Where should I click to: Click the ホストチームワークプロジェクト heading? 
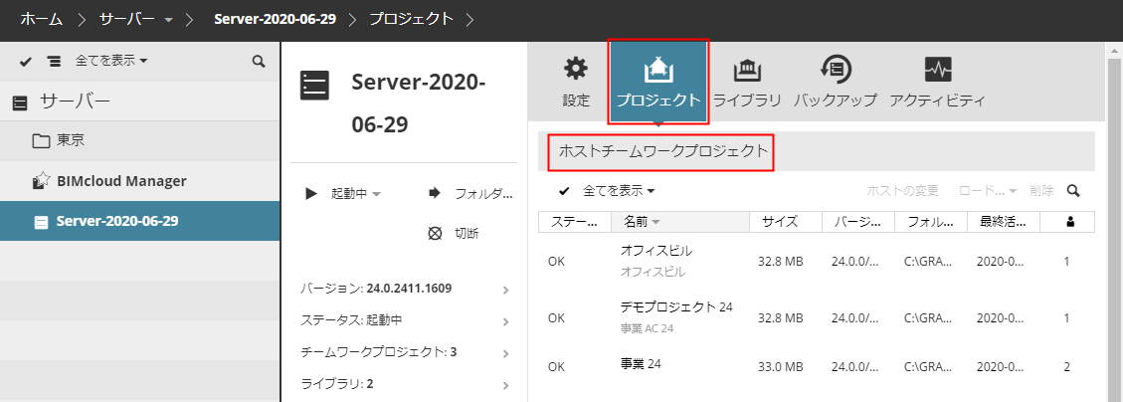point(663,151)
